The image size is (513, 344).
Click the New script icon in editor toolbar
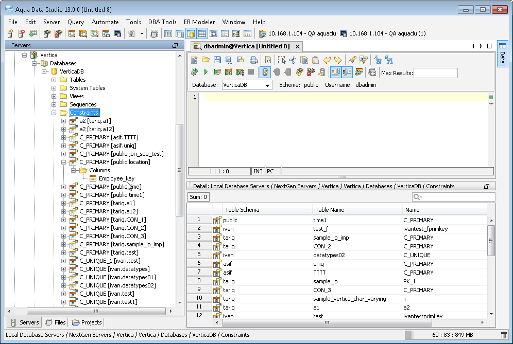[x=194, y=60]
